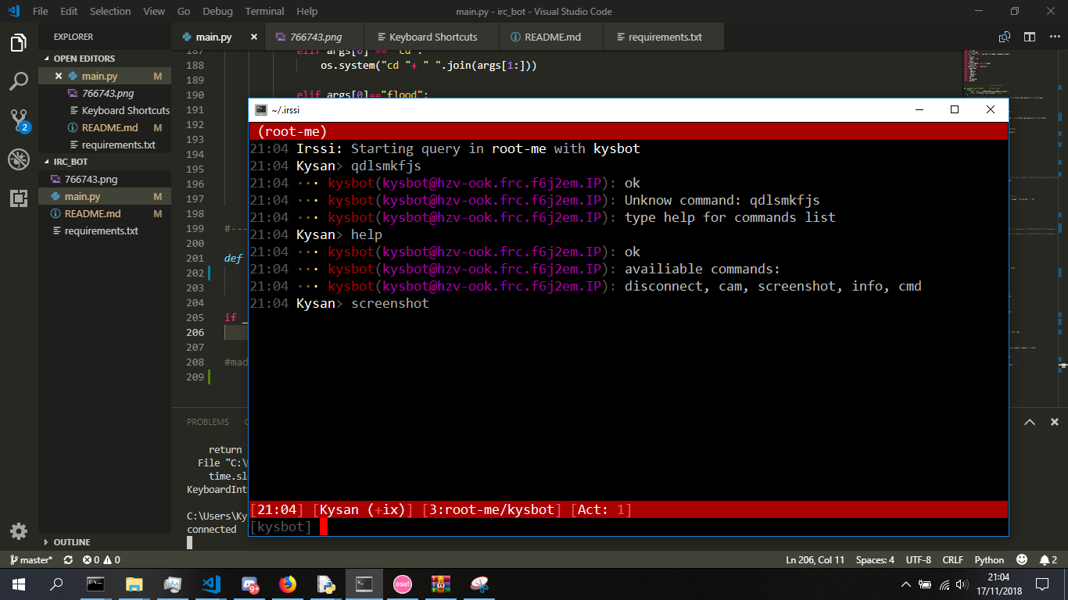This screenshot has width=1068, height=600.
Task: Click the master* branch in status bar
Action: click(30, 559)
